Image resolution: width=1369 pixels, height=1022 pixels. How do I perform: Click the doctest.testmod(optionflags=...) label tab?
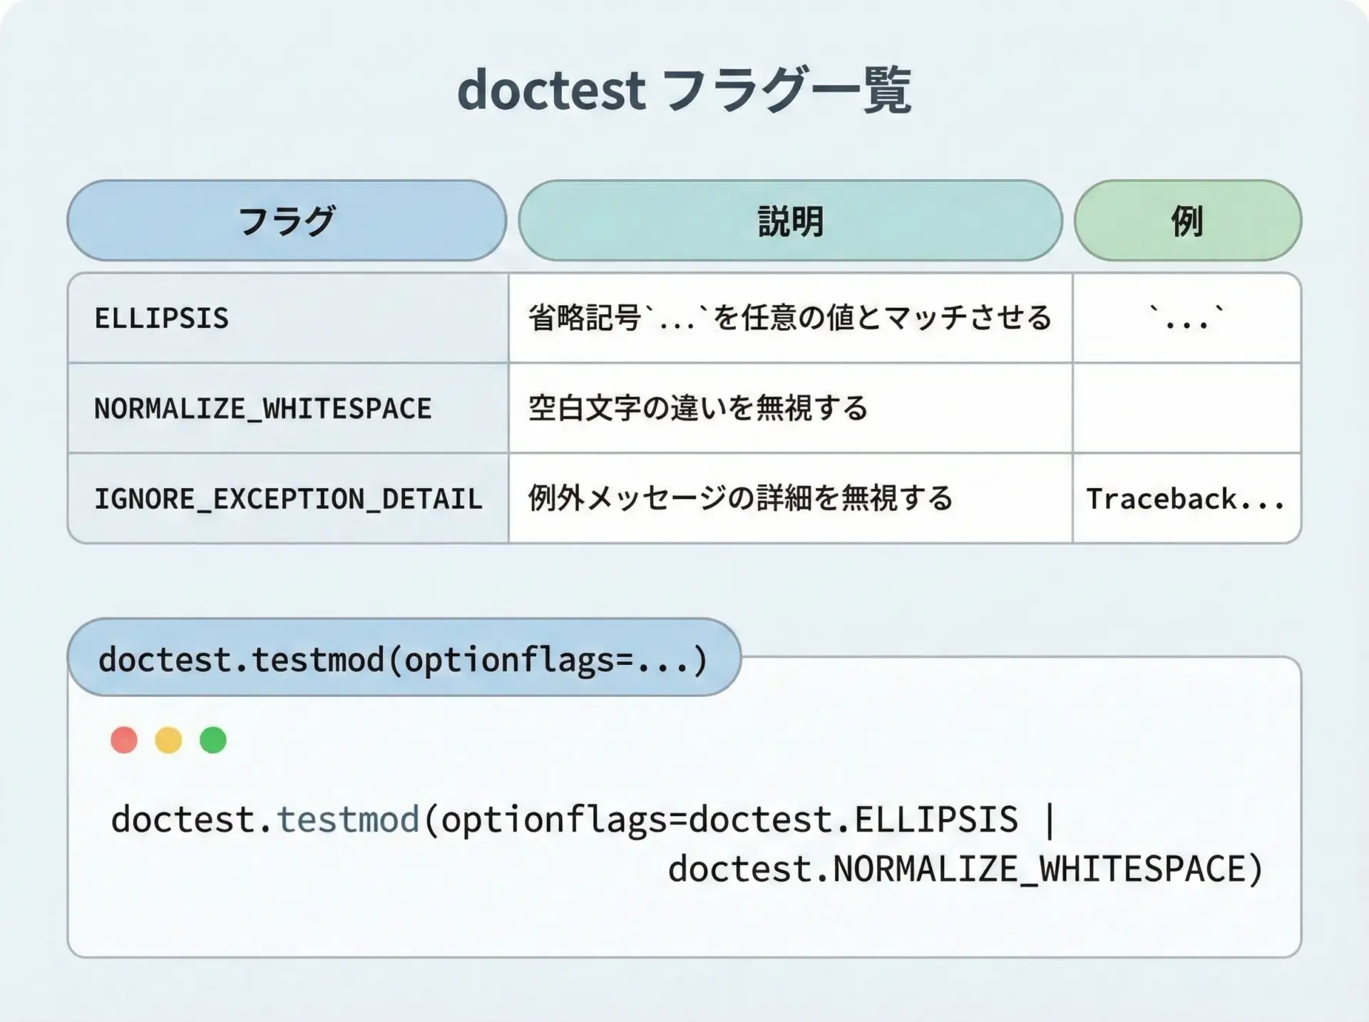tap(404, 659)
